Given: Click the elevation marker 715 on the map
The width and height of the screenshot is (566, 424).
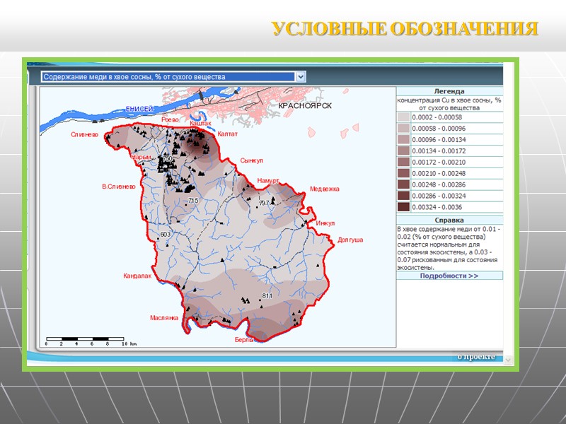Looking at the screenshot, I should coord(192,200).
